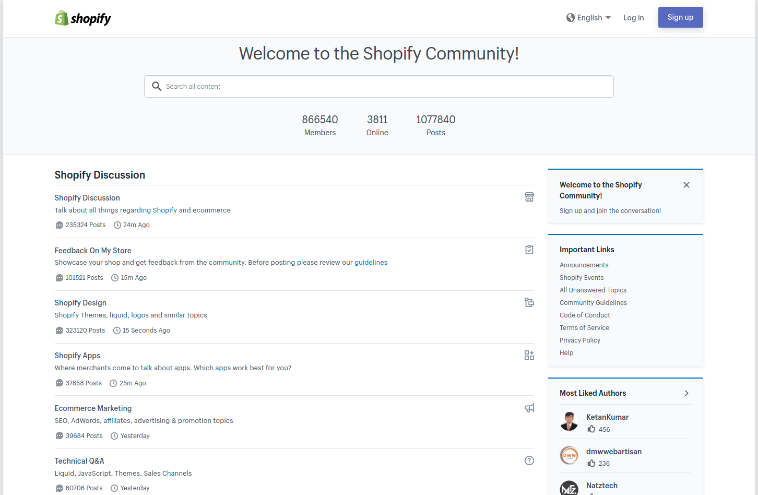The width and height of the screenshot is (758, 495).
Task: Click the Ecommerce Marketing megaphone icon
Action: (529, 408)
